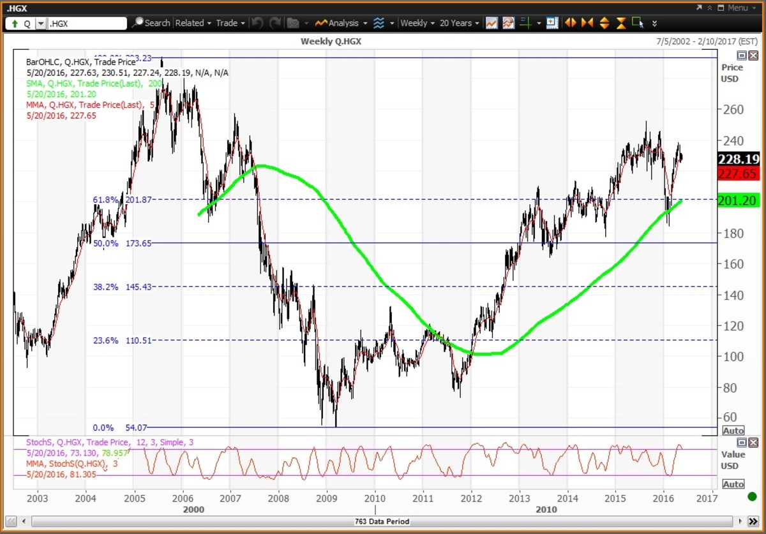Click the horizontal expand orange arrows icon

pos(570,23)
